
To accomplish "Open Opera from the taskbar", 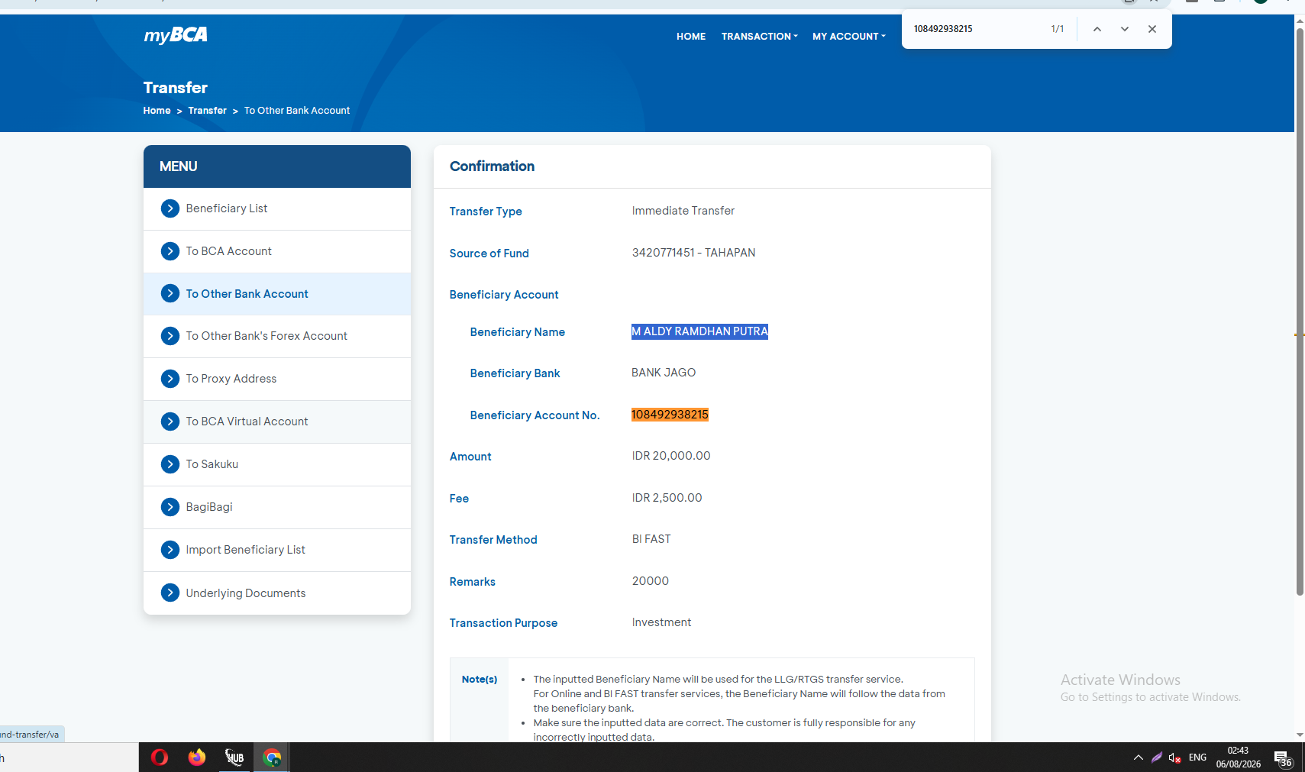I will coord(160,757).
